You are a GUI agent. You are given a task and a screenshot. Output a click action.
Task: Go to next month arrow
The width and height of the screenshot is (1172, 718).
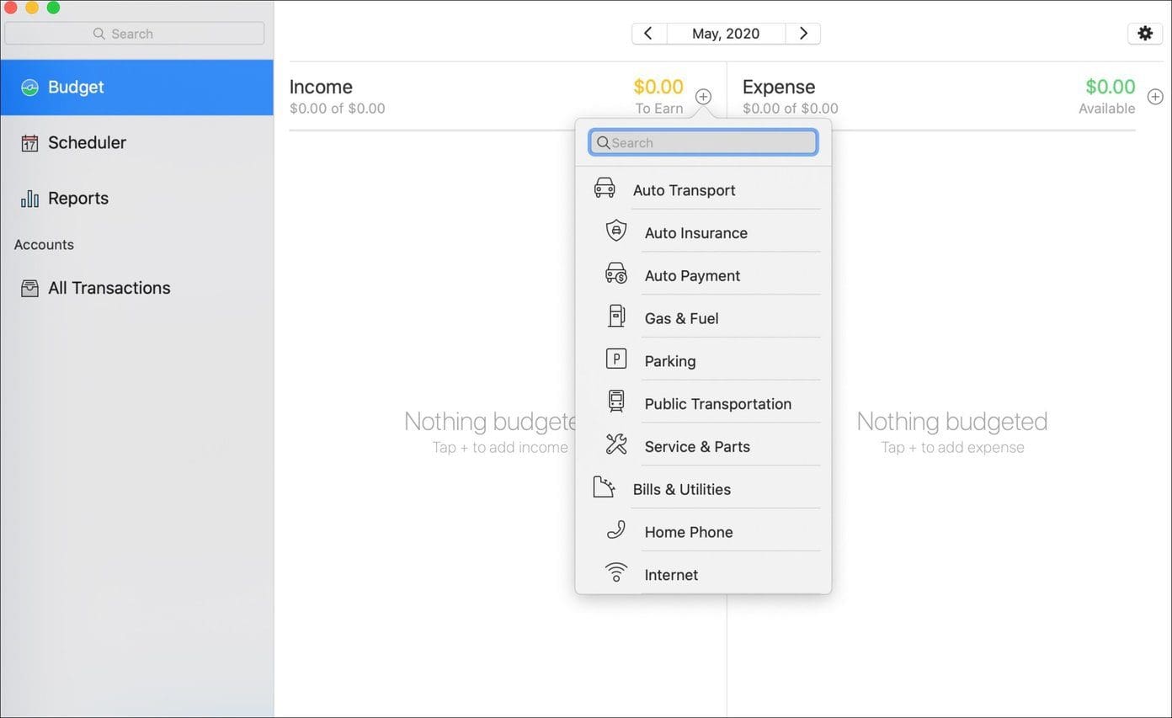[803, 34]
